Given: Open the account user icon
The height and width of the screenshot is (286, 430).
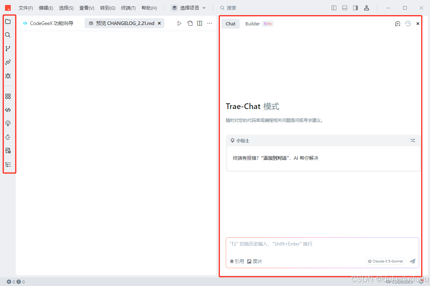Looking at the screenshot, I should (366, 8).
